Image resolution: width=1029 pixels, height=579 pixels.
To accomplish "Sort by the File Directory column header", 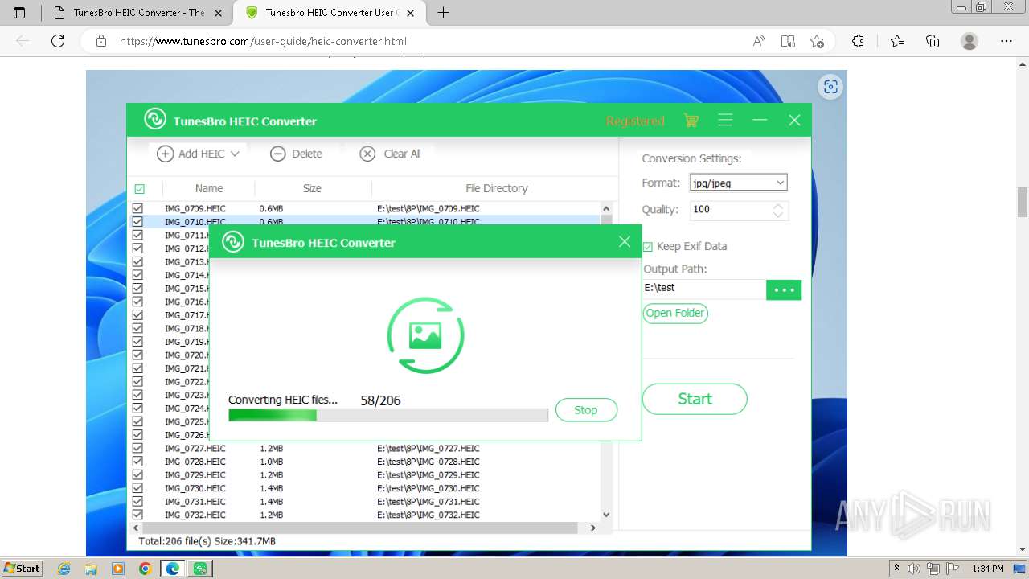I will (x=497, y=188).
